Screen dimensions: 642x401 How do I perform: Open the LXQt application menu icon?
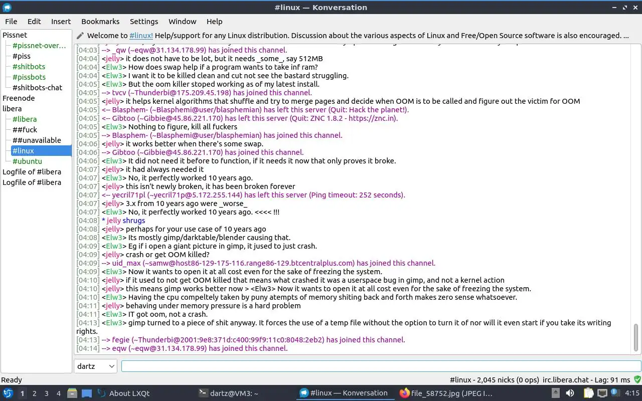(x=8, y=393)
